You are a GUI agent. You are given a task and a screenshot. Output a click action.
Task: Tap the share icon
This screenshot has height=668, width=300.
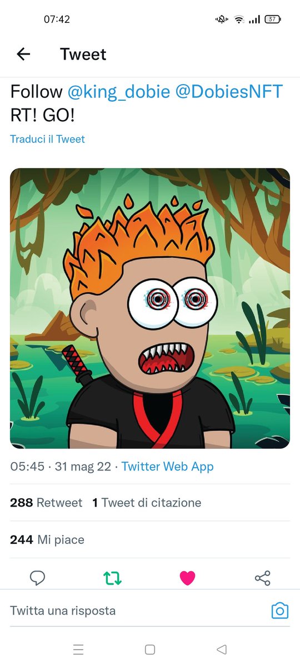point(263,578)
